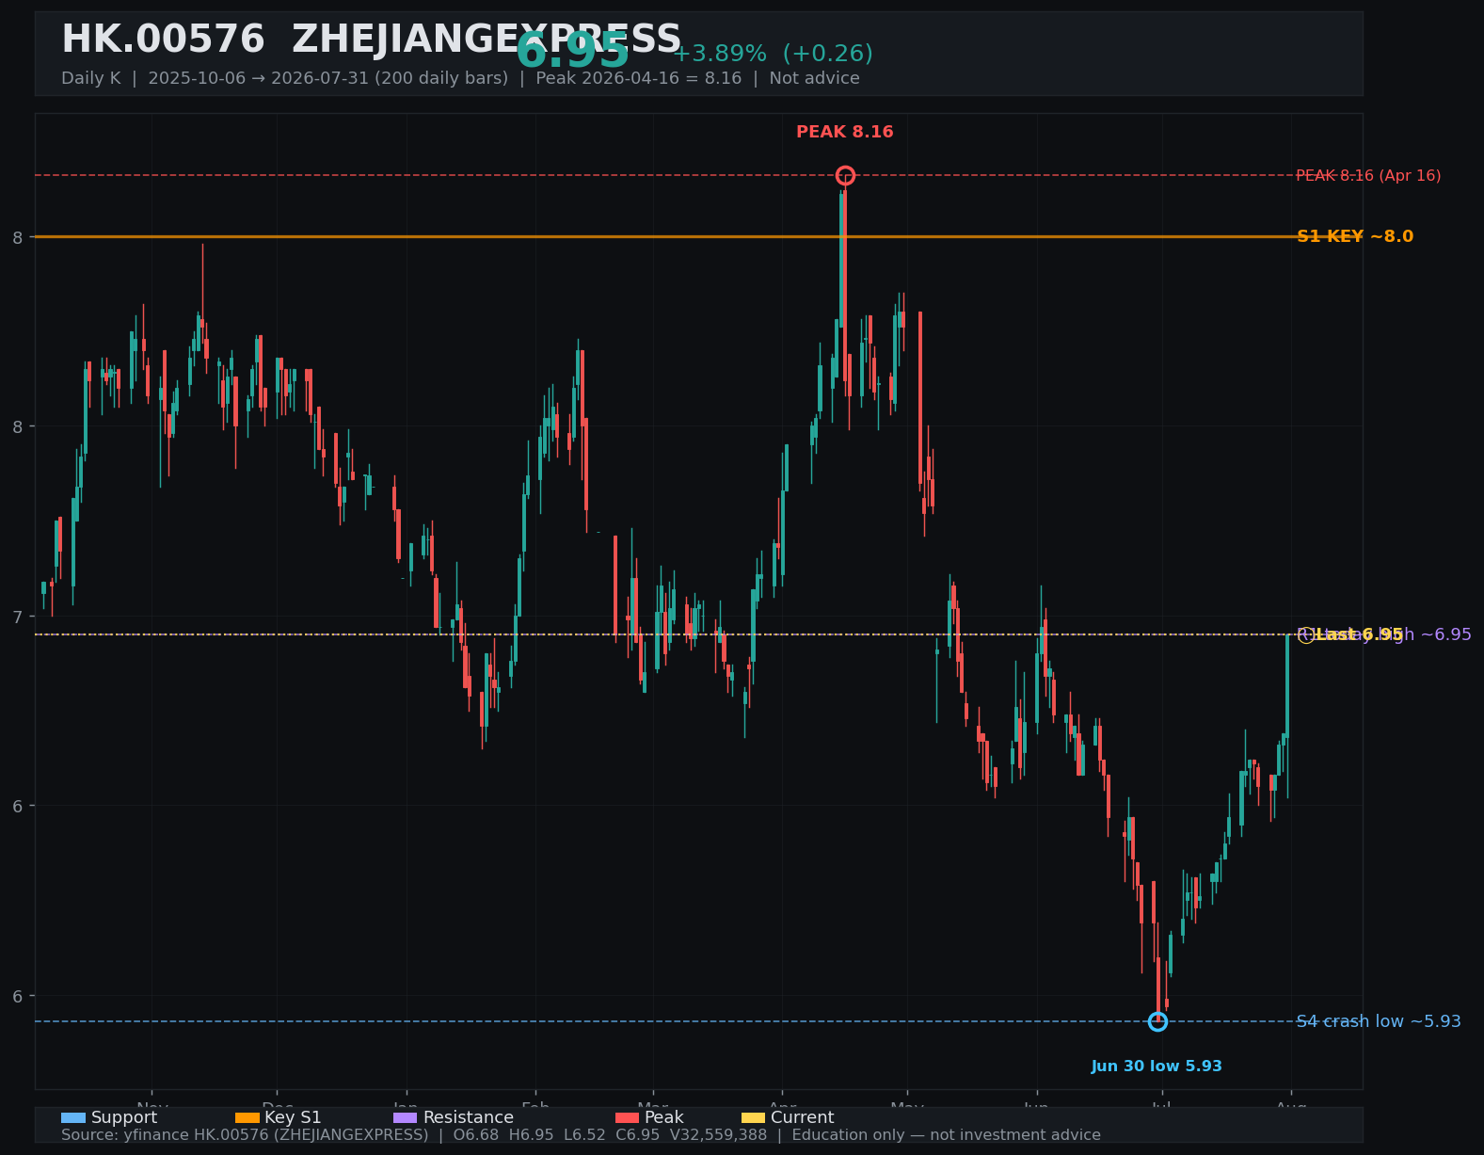
Task: Click 'Education only — not investment advice' footer text
Action: coord(947,1135)
